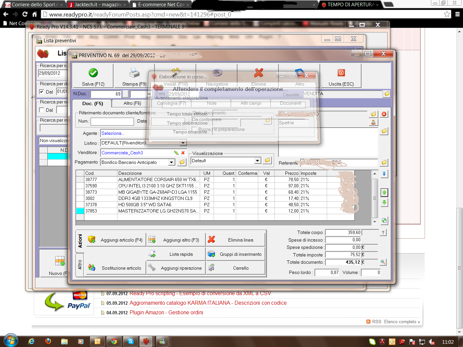Viewport: 463px width, 347px height.
Task: Save the quote with Salva (F12)
Action: (x=93, y=76)
